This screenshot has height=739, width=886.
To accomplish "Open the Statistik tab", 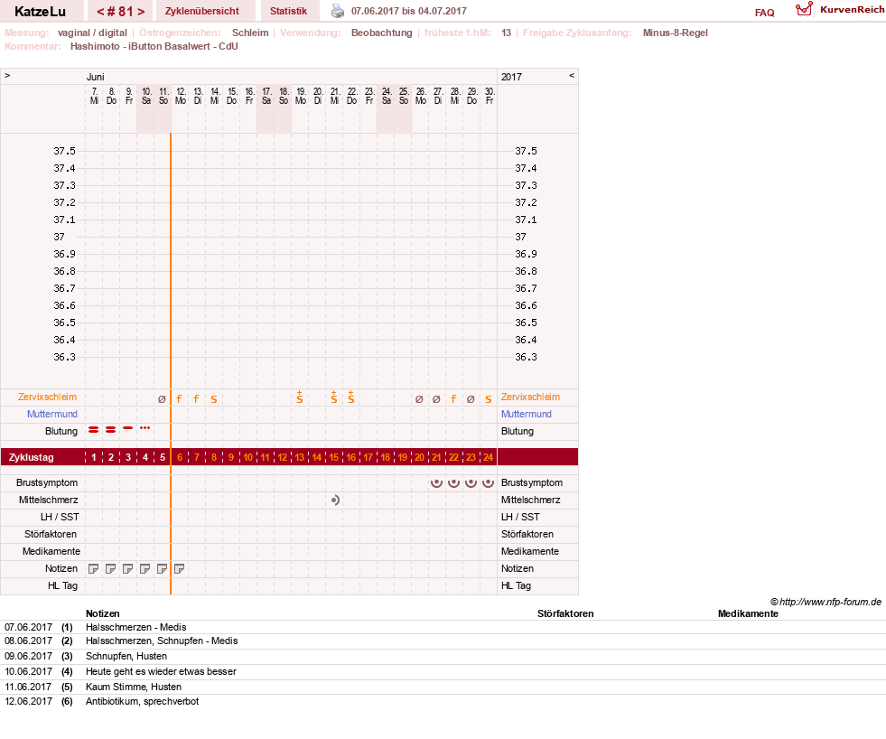I will [x=288, y=11].
